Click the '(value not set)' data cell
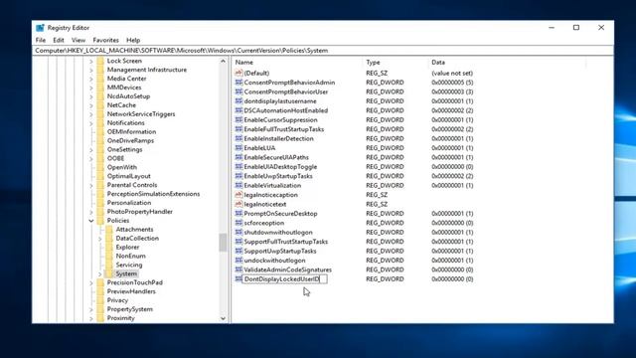 [x=452, y=73]
